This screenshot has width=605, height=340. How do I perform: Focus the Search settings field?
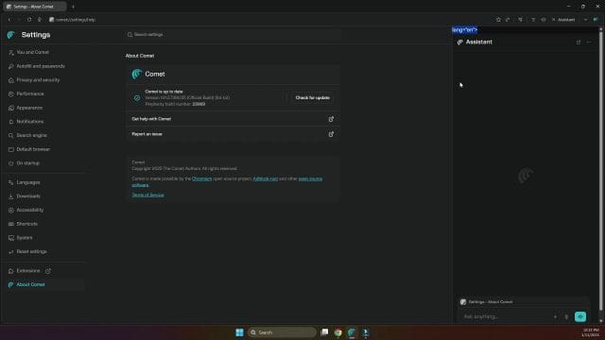click(x=233, y=35)
